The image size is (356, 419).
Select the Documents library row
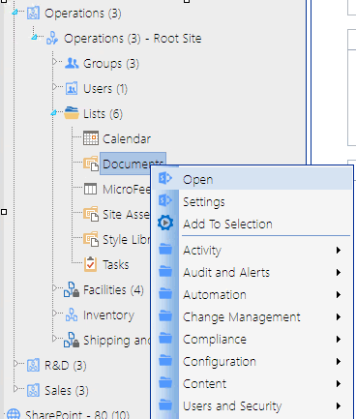(133, 164)
